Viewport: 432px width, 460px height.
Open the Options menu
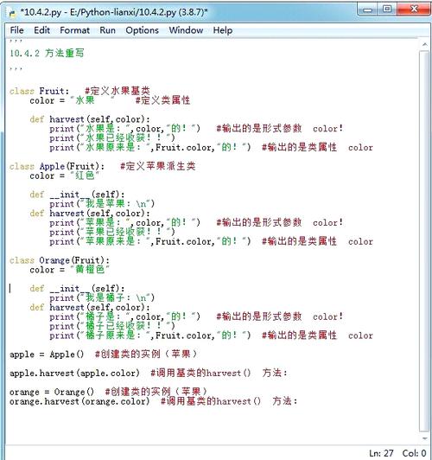coord(143,30)
